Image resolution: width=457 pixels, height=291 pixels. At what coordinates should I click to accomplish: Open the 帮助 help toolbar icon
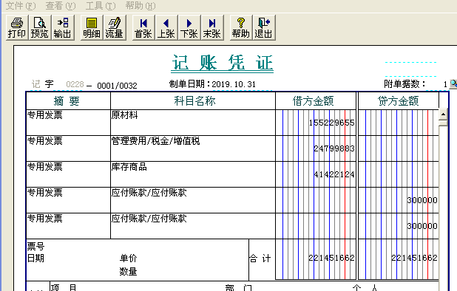click(241, 27)
